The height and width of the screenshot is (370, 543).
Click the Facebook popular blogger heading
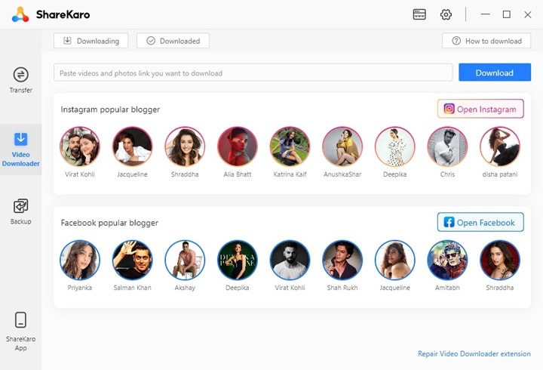click(x=109, y=223)
